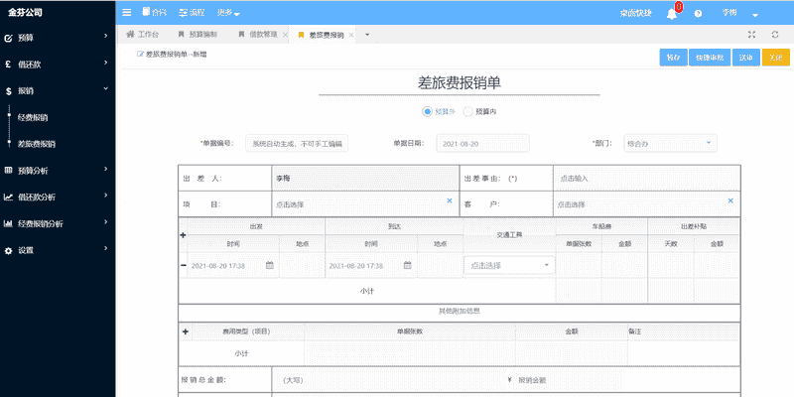Toggle fullscreen with the expand icon
The image size is (794, 397).
coord(751,35)
